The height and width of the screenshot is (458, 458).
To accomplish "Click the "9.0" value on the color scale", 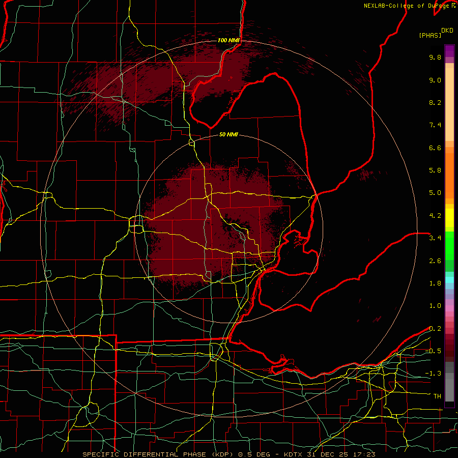I will click(435, 80).
